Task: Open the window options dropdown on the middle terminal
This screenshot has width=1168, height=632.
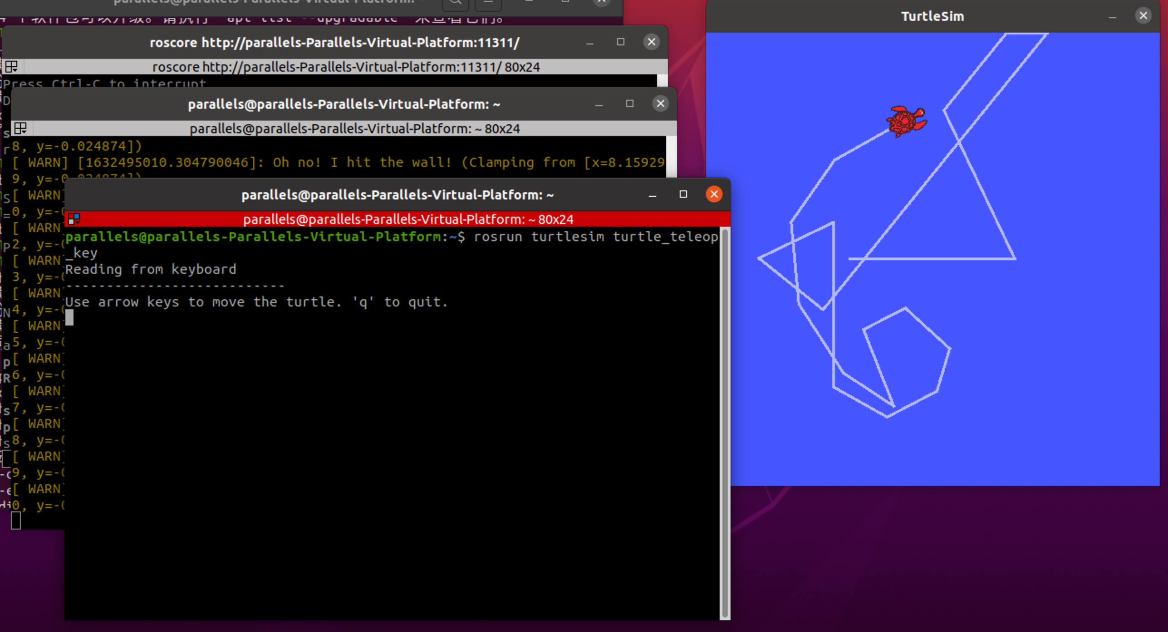Action: tap(21, 128)
